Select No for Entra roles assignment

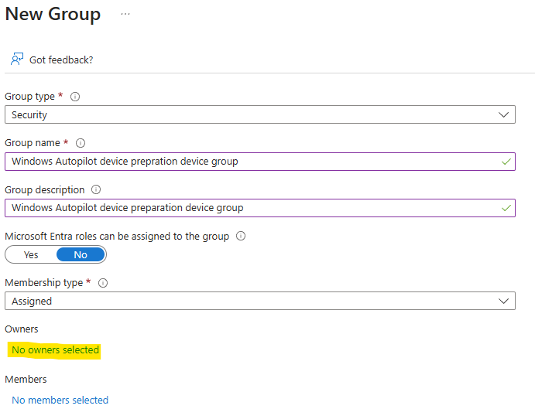tap(81, 254)
